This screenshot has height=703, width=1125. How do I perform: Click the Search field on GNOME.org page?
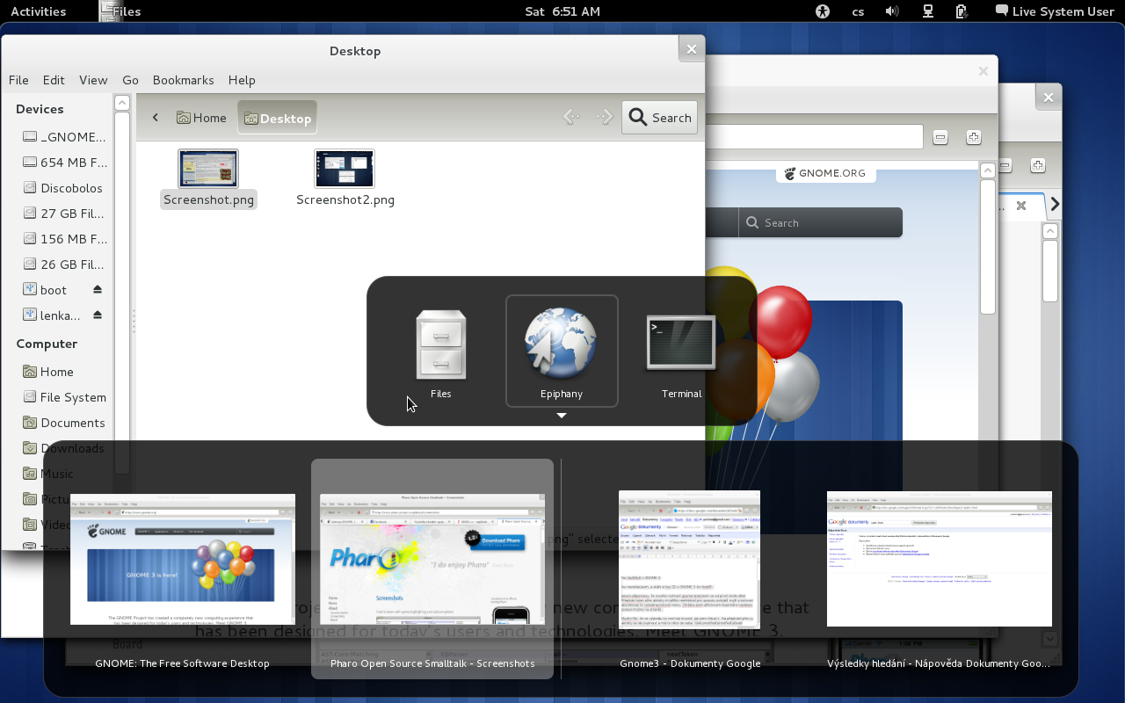(820, 222)
